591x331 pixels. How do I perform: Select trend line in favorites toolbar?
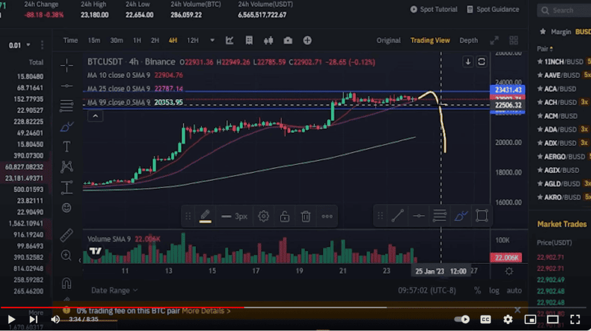click(x=397, y=216)
